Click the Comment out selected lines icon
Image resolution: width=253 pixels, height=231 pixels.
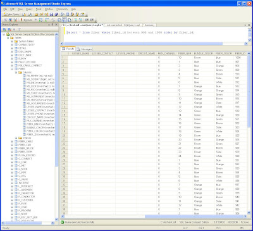(75, 20)
